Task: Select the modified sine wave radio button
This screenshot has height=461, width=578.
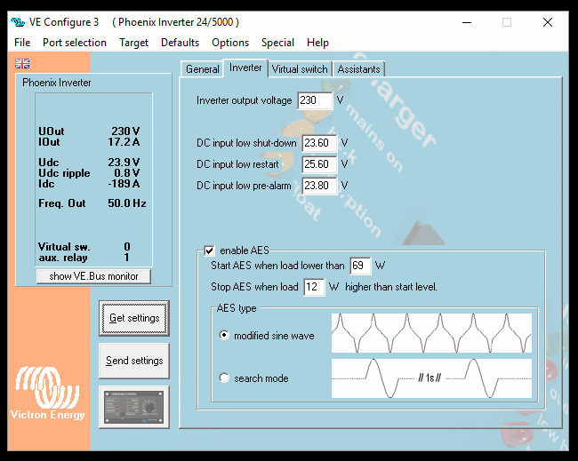Action: click(224, 336)
